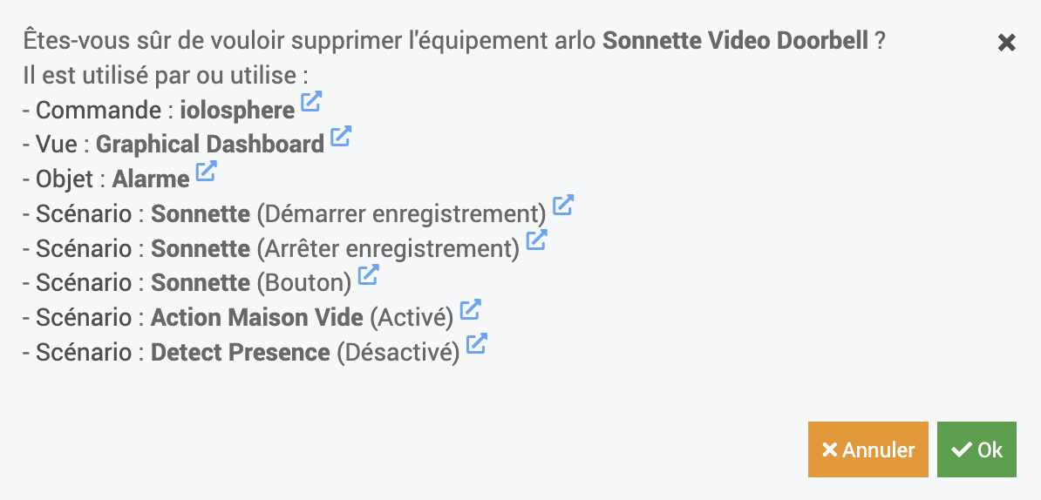Select Sonnette beside Démarrer enregistrement

(x=201, y=214)
